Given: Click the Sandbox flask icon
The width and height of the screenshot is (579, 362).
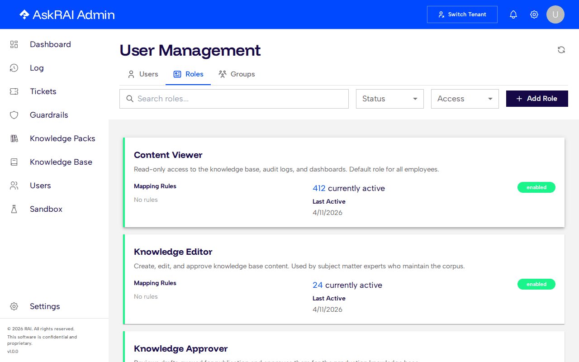Looking at the screenshot, I should point(14,209).
